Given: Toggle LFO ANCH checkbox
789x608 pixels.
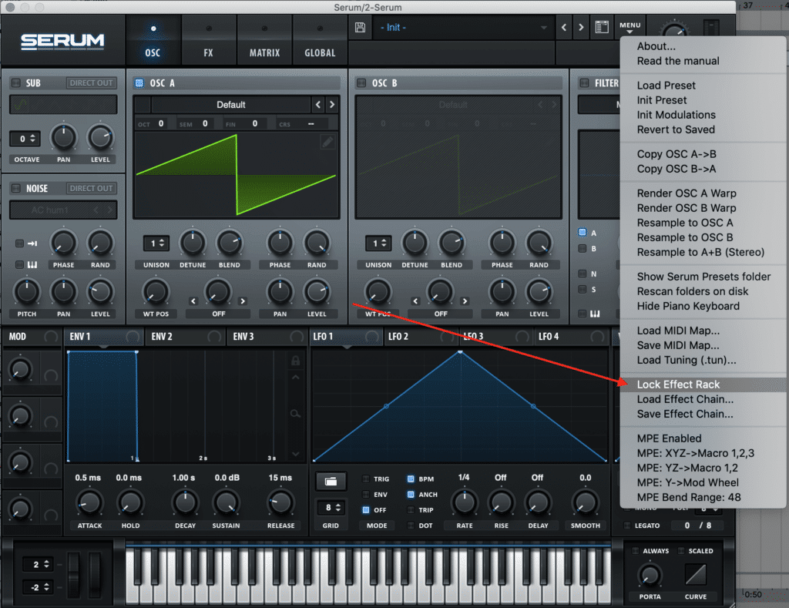Looking at the screenshot, I should 411,495.
